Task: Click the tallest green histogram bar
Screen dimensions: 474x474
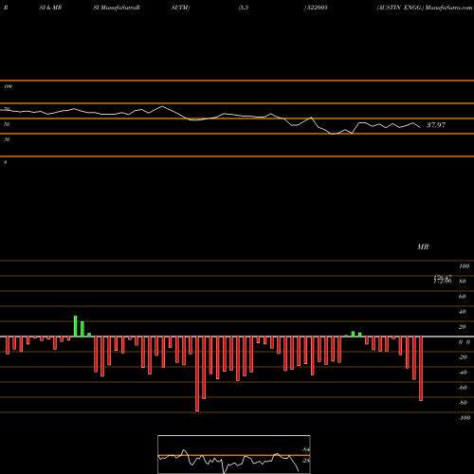Action: (x=76, y=326)
